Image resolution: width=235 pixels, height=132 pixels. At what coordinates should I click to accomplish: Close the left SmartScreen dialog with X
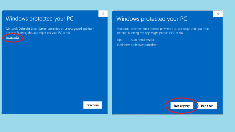coord(103,14)
